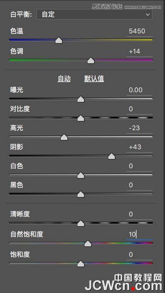
Task: Click the 曝光 value field showing 0.00
Action: pyautogui.click(x=139, y=90)
